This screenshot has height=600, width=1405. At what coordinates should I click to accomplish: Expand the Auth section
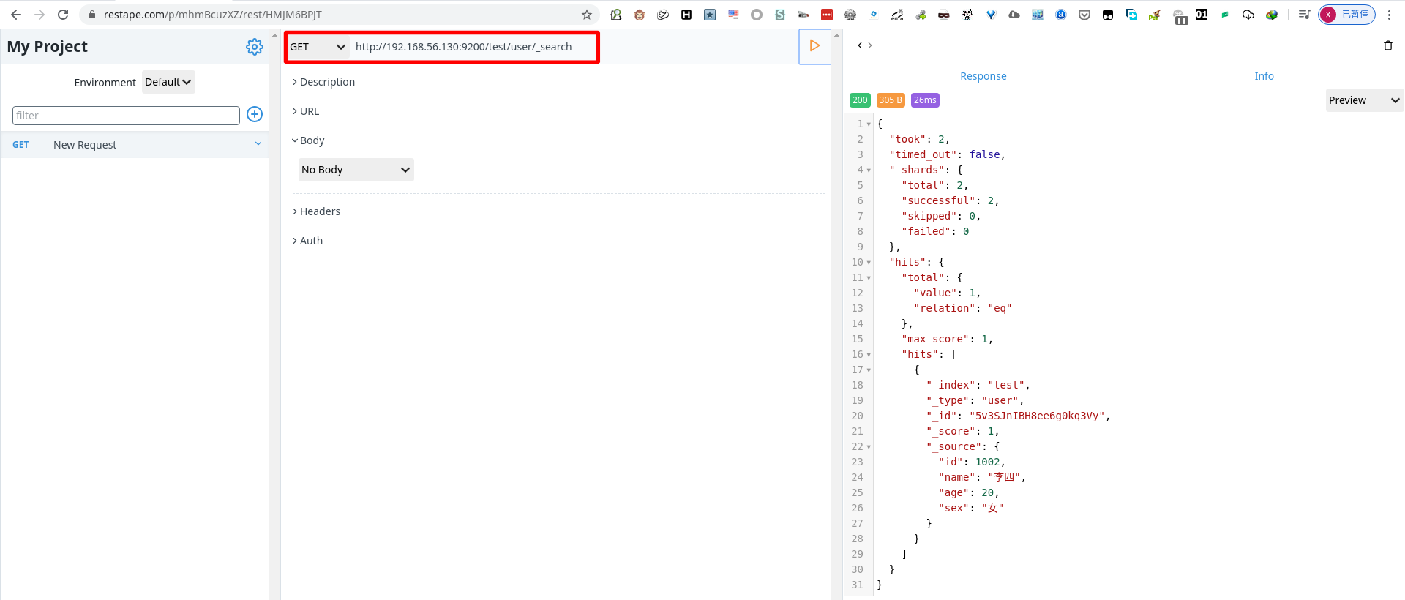coord(307,241)
